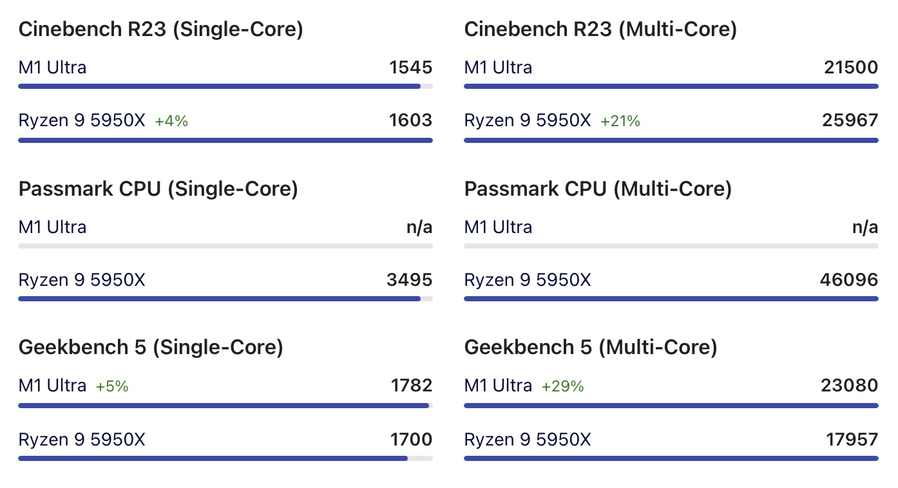
Task: Select the Passmark CPU (Single-Core) title
Action: click(158, 189)
